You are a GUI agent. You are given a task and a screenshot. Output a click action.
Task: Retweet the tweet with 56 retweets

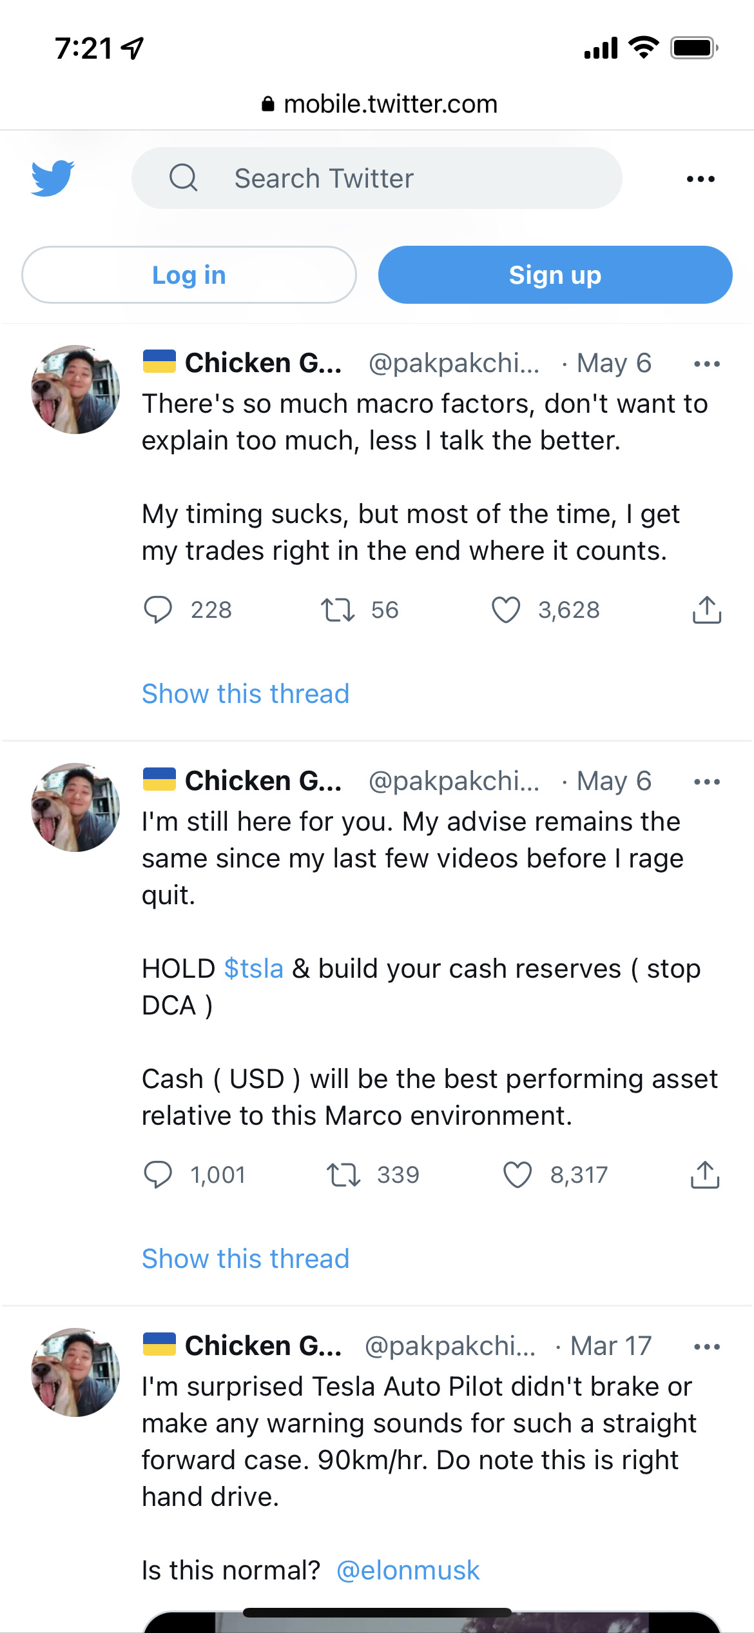(x=338, y=609)
